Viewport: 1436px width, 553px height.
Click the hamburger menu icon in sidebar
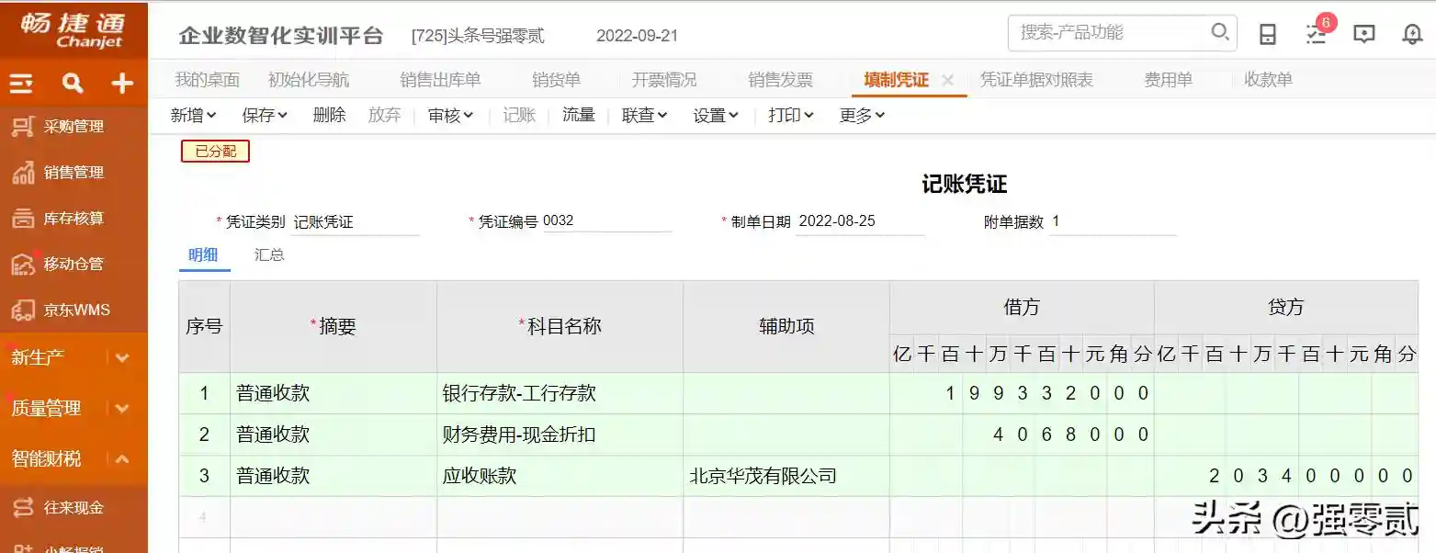coord(21,84)
